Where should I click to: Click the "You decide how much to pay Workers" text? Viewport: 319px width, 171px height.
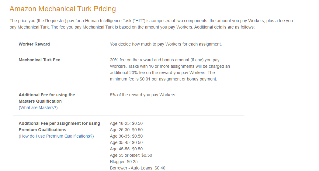166,44
